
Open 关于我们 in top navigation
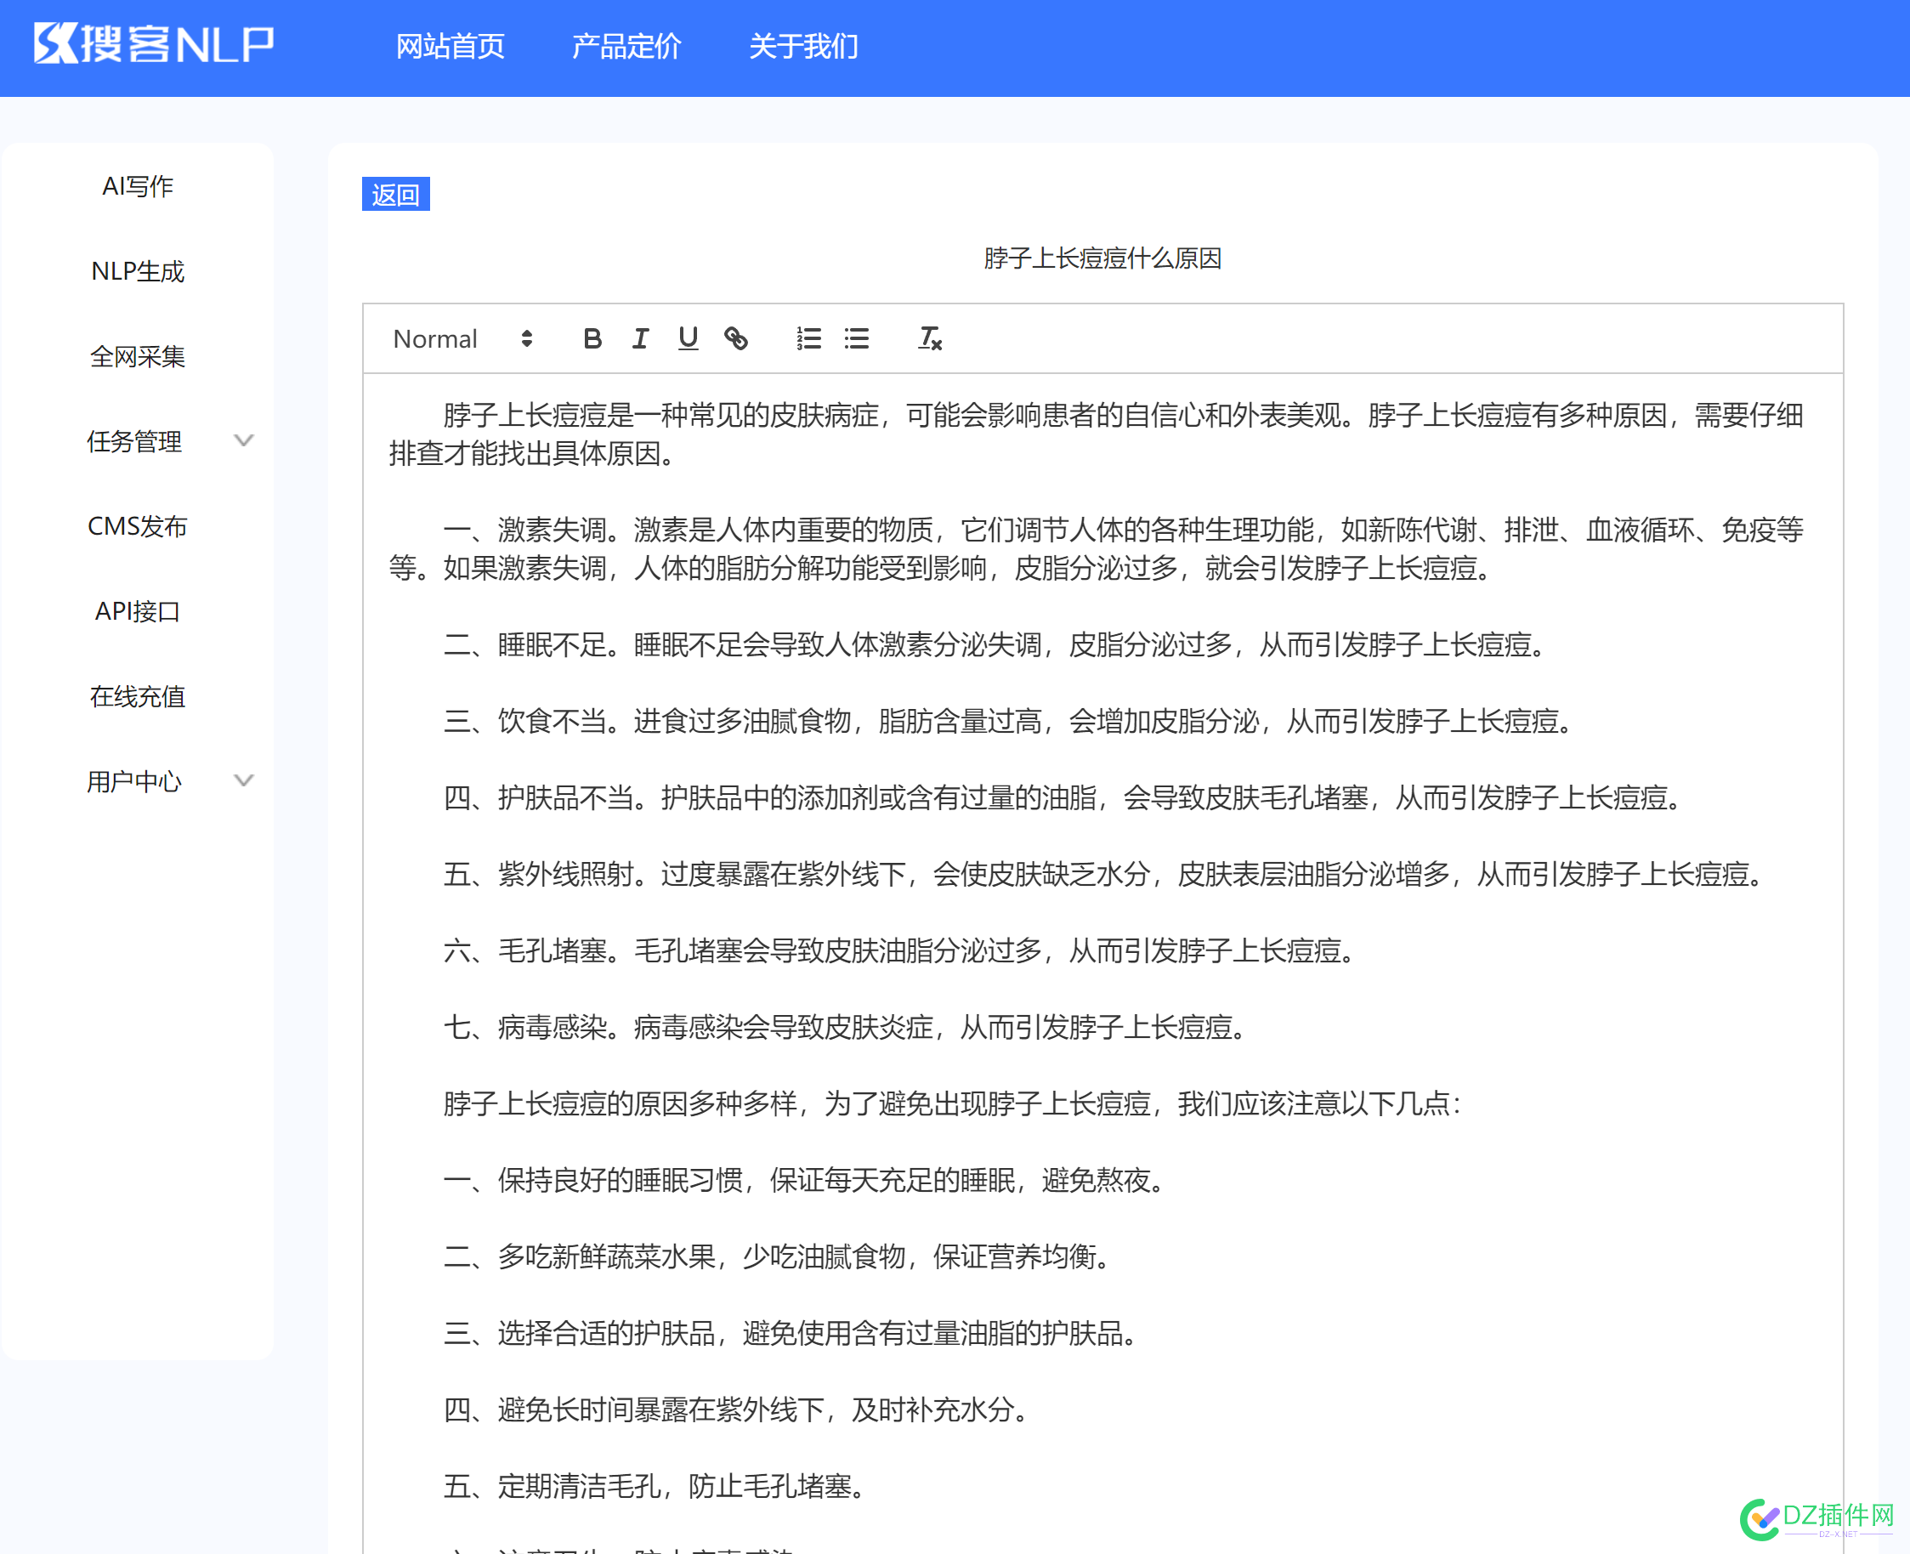802,46
